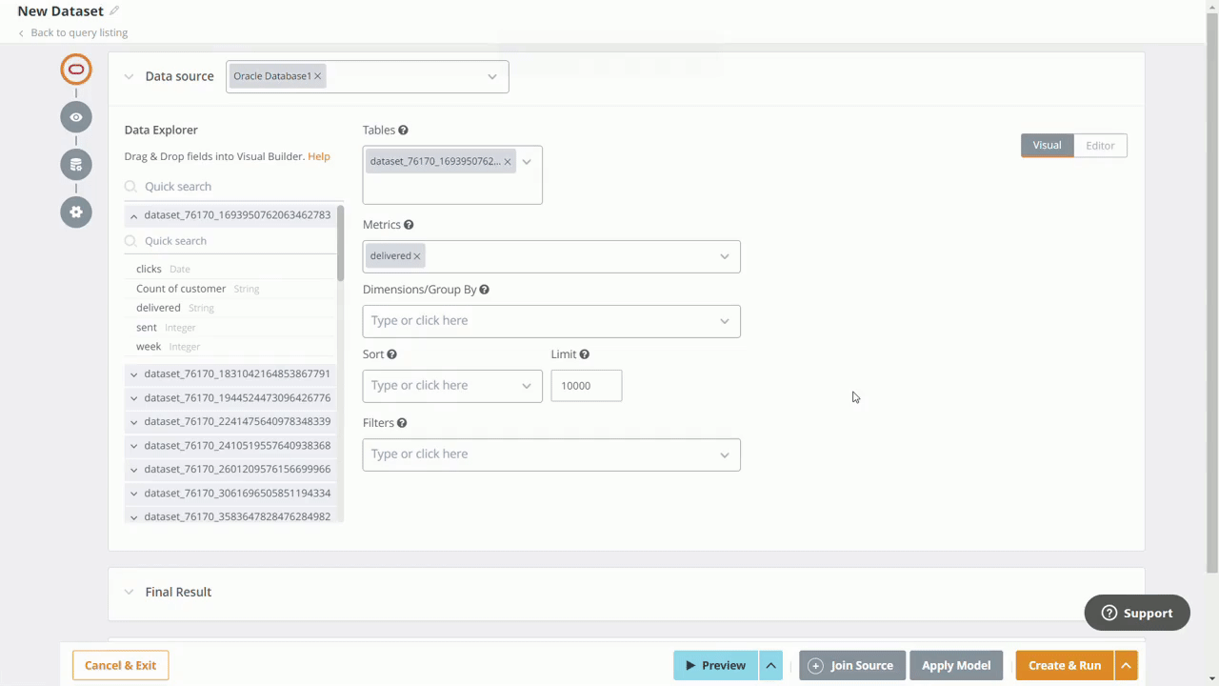Click the gear settings step icon
Viewport: 1219px width, 686px height.
[x=76, y=212]
